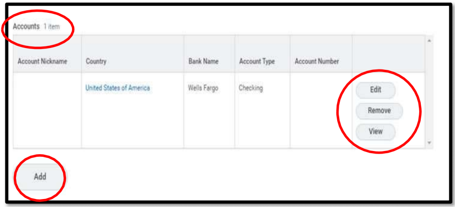
Task: Click the Wells Fargo bank name cell
Action: tap(203, 88)
